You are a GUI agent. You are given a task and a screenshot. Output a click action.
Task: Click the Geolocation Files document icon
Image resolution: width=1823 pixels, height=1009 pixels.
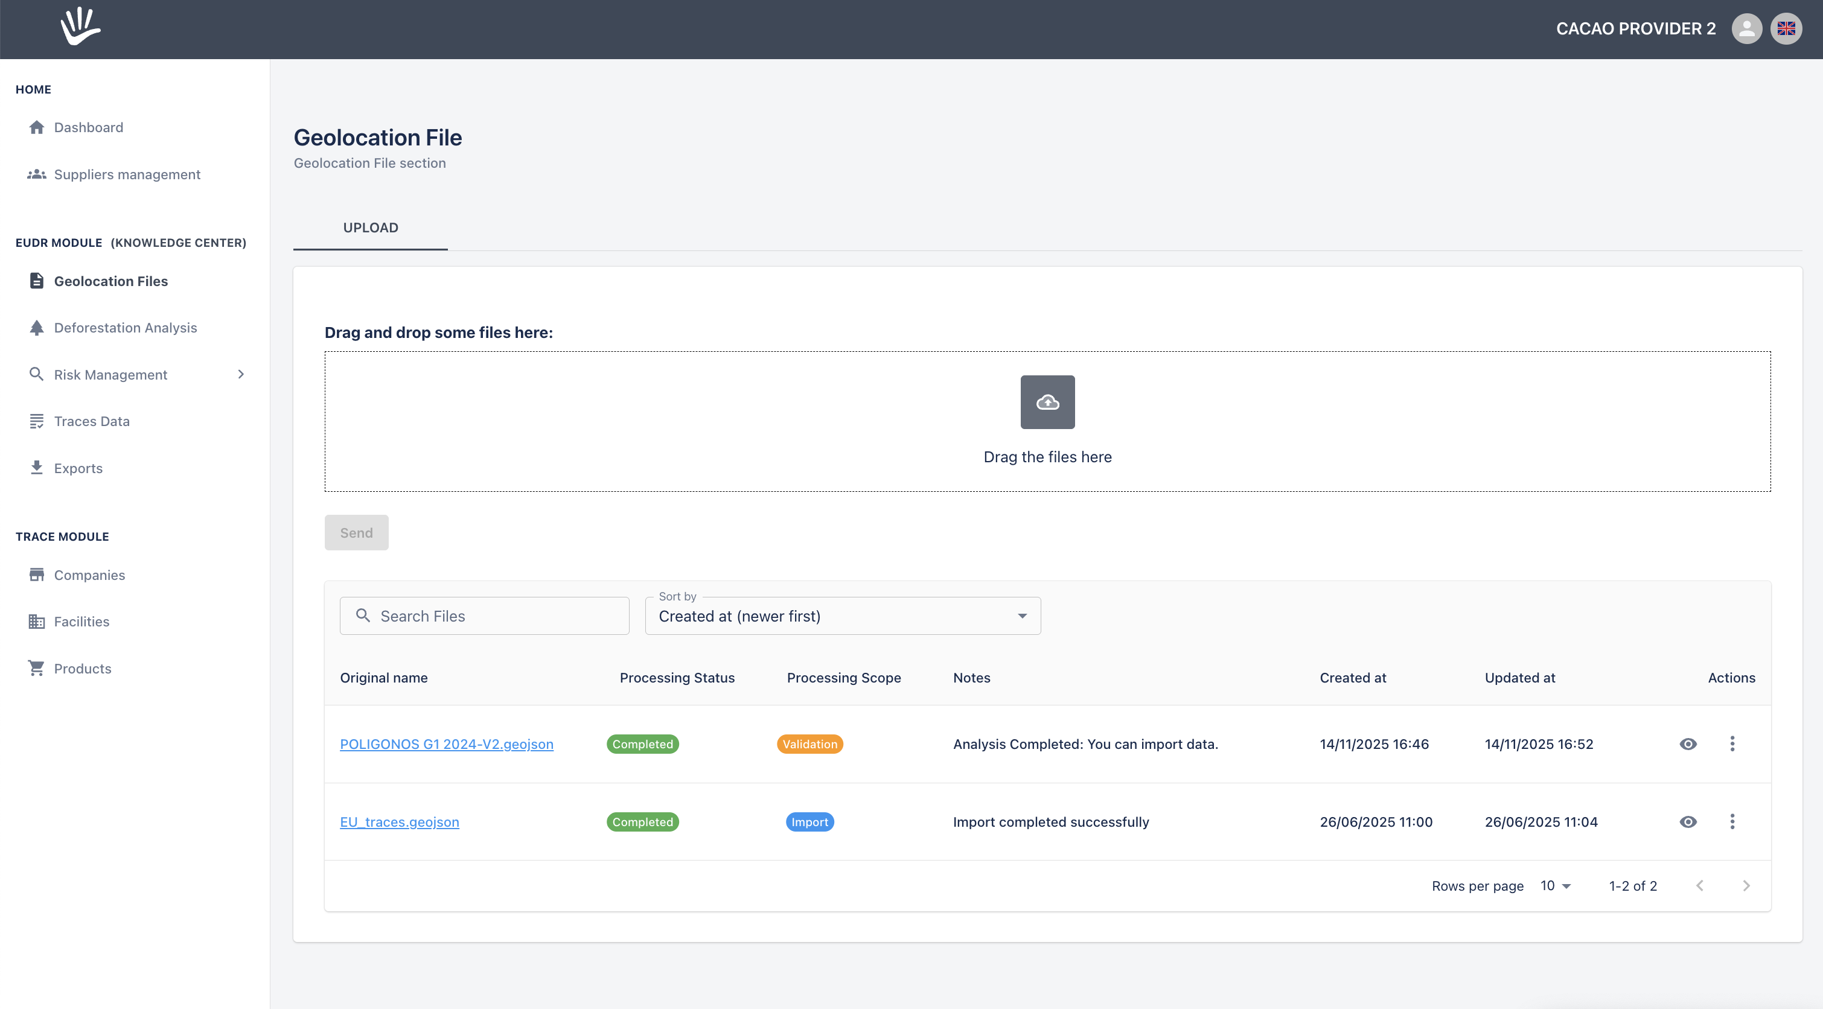click(36, 281)
